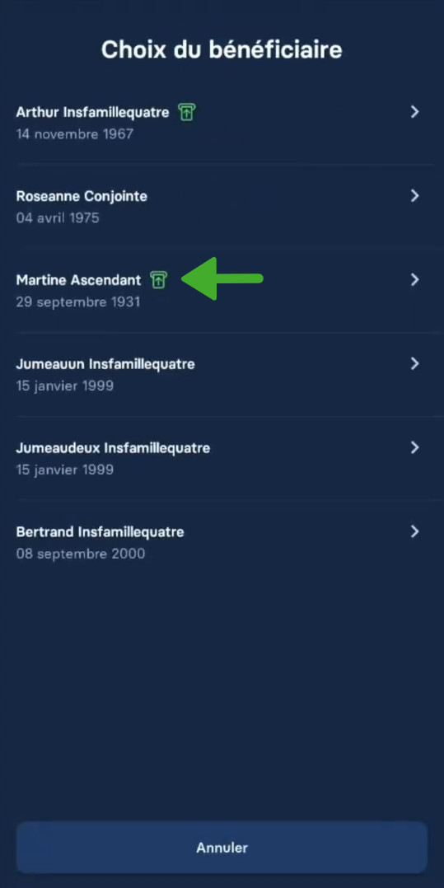Open the chevron for Arthur Insfamillequatre

[414, 112]
